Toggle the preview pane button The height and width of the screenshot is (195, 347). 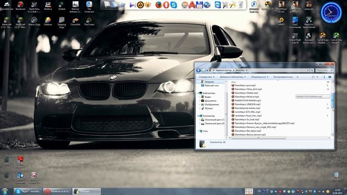tap(323, 77)
